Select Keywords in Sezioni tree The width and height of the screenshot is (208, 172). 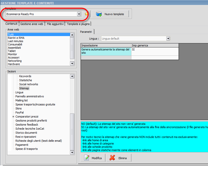tap(25, 76)
